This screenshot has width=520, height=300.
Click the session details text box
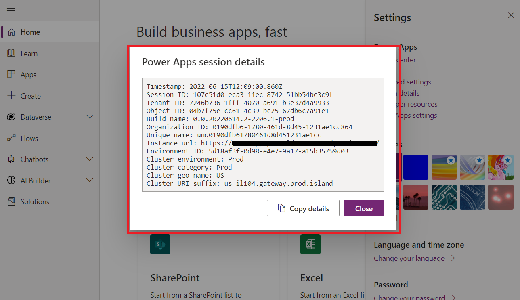click(263, 135)
